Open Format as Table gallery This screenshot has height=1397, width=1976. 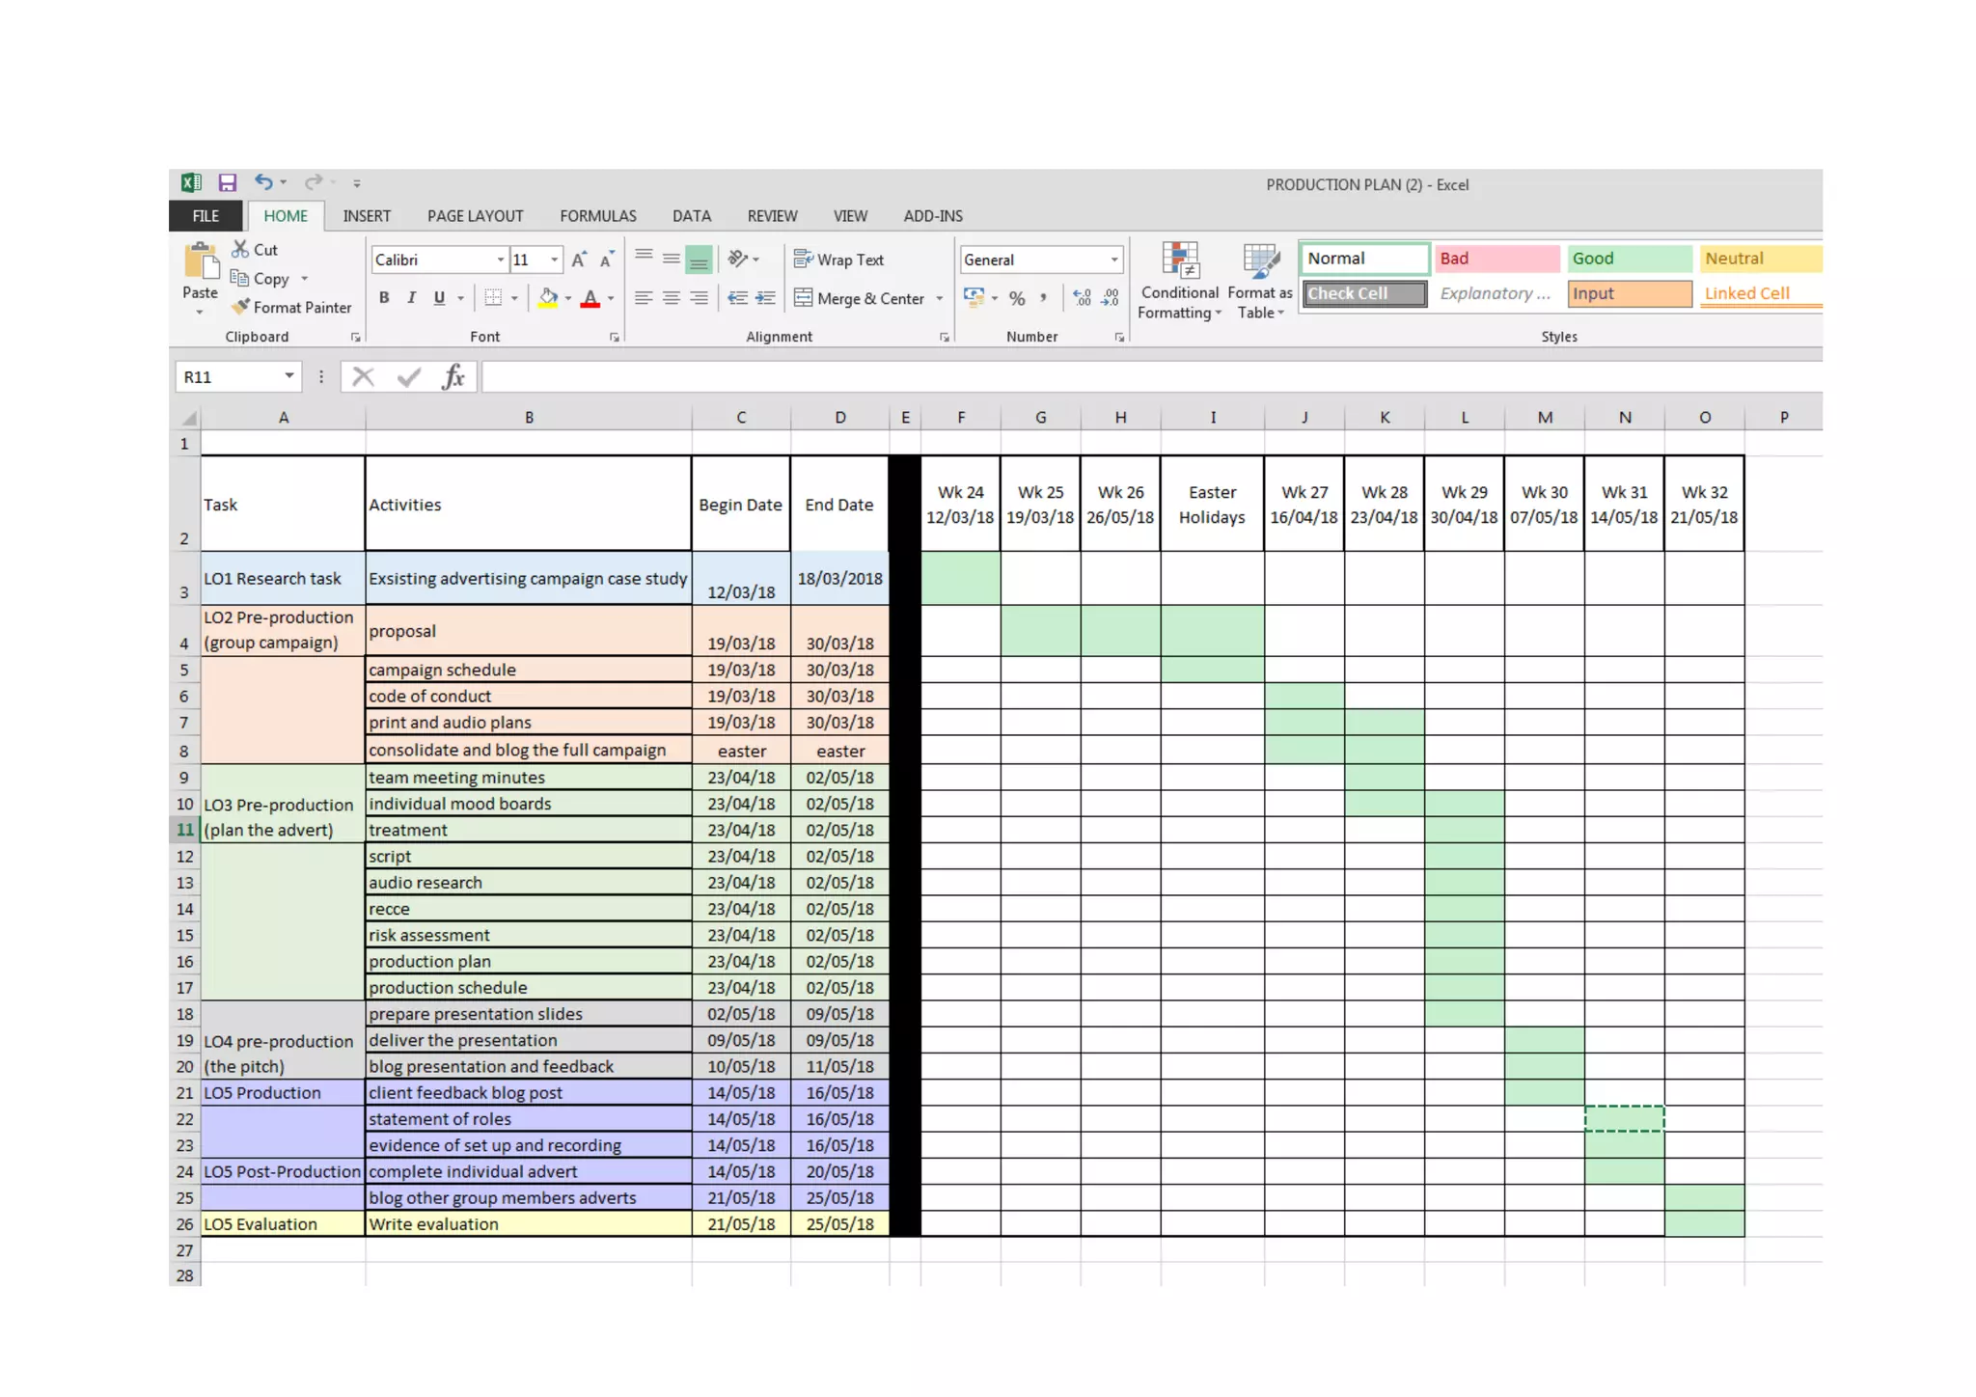point(1260,281)
